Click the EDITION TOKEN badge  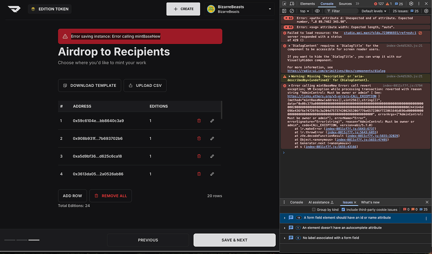tap(50, 8)
